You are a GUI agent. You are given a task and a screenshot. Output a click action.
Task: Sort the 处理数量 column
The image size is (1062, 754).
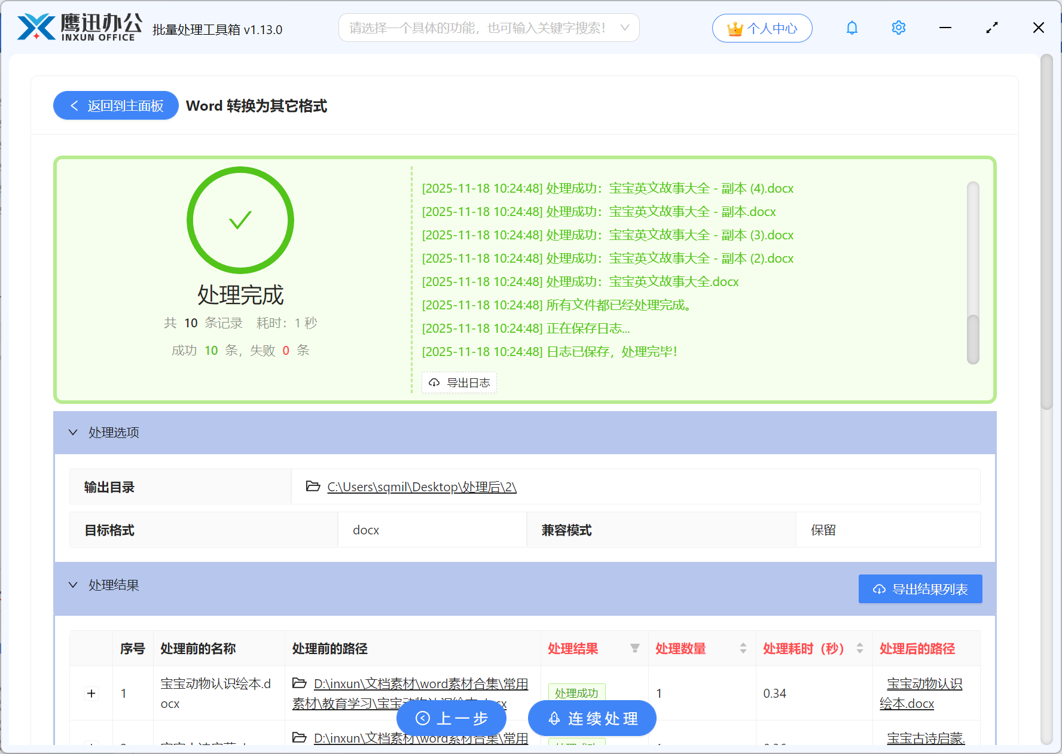tap(743, 648)
